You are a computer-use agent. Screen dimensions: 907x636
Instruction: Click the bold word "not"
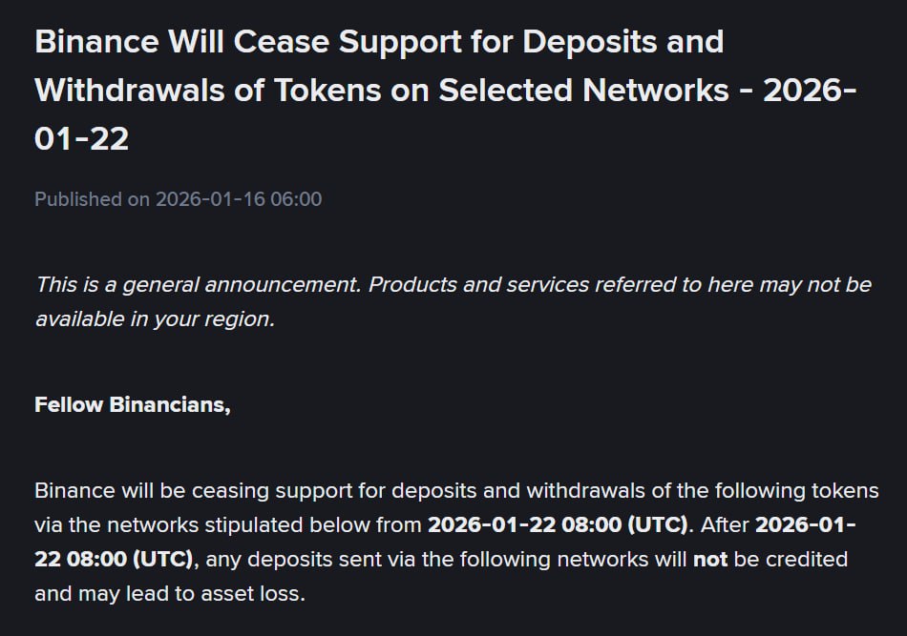click(x=710, y=559)
